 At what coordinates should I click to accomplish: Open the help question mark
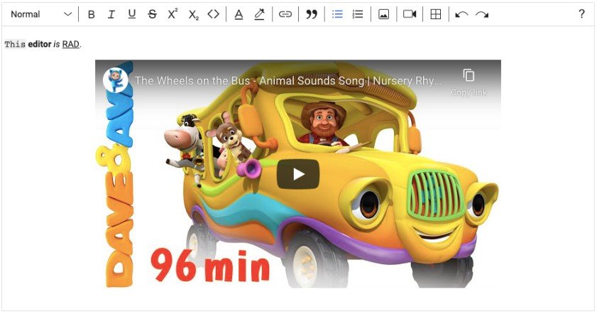(581, 14)
